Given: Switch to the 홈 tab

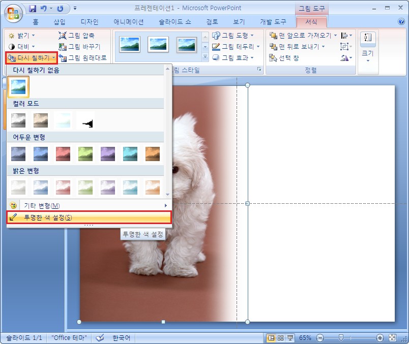Looking at the screenshot, I should 36,22.
